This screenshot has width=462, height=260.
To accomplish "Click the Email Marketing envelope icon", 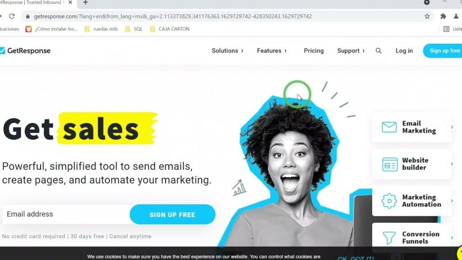I will click(x=389, y=127).
